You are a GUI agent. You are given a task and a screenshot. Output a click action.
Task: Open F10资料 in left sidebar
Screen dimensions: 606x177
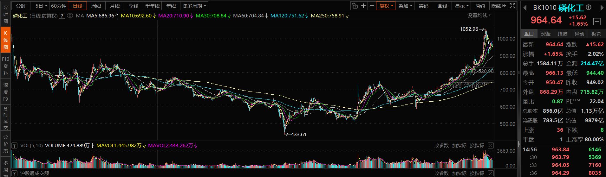[x=5, y=66]
